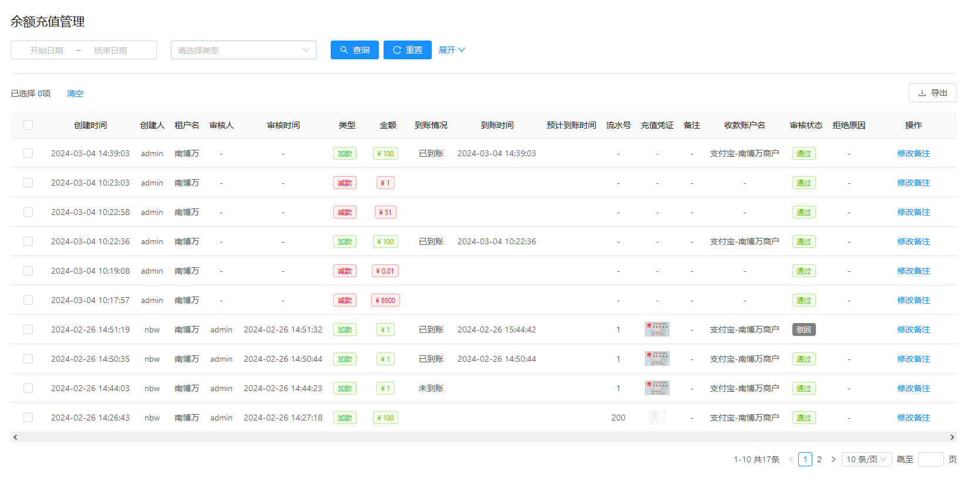The image size is (968, 481).
Task: Click 修改备注 for the 10:17:57 row
Action: coord(913,300)
